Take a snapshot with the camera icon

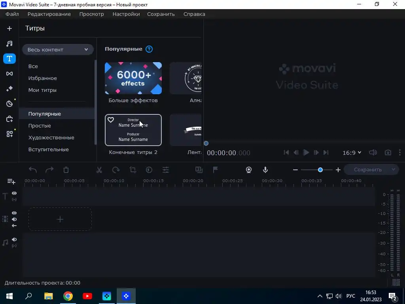point(388,153)
